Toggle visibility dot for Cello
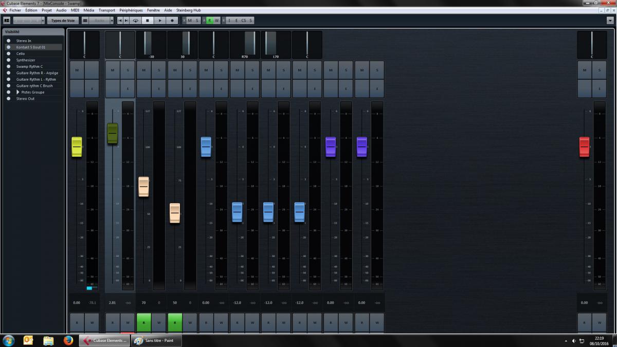Viewport: 617px width, 347px height. coord(9,53)
